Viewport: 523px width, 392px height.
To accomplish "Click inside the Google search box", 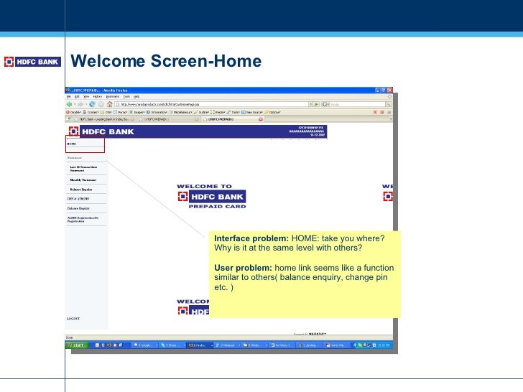I will click(357, 104).
